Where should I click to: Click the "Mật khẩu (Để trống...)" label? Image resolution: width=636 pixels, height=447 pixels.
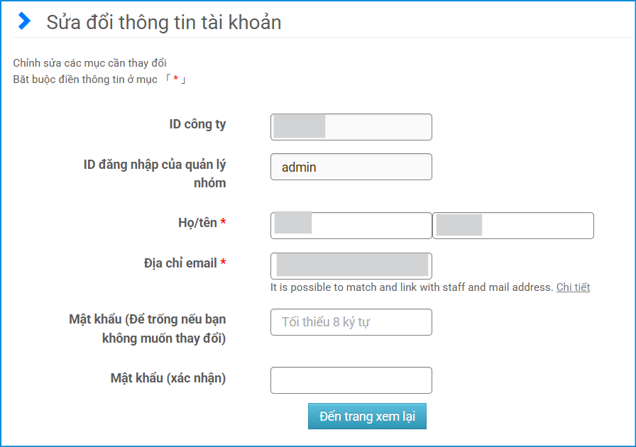click(148, 329)
